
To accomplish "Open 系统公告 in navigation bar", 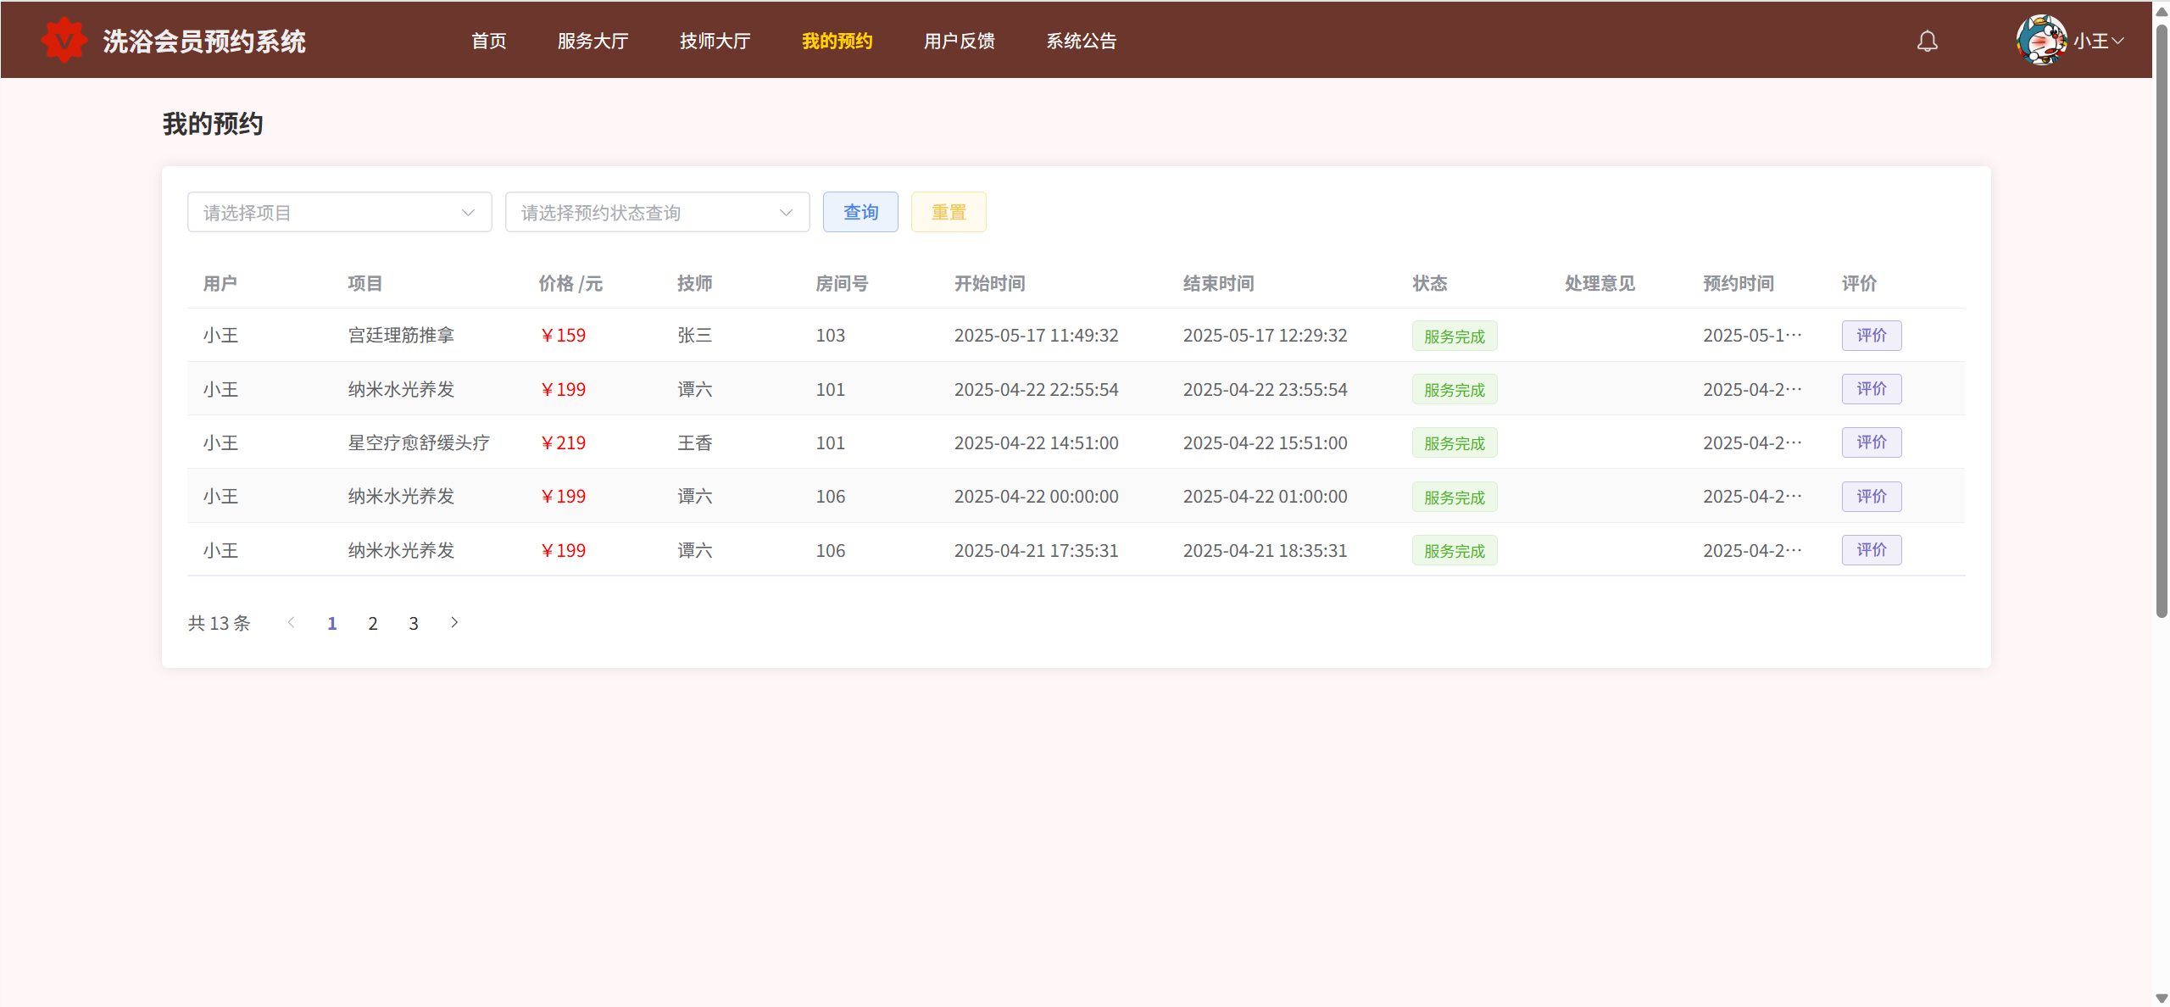I will pos(1081,41).
